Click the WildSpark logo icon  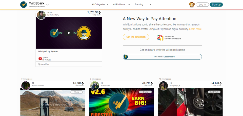(x=24, y=5)
